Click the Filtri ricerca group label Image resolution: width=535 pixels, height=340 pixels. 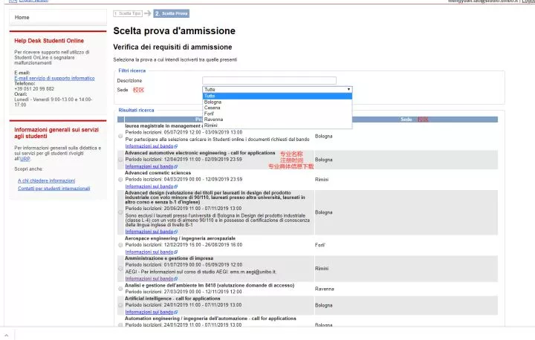click(132, 71)
